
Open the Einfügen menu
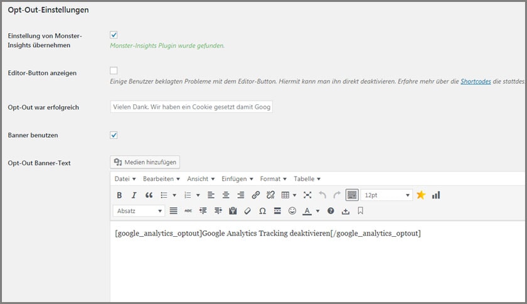tap(237, 179)
